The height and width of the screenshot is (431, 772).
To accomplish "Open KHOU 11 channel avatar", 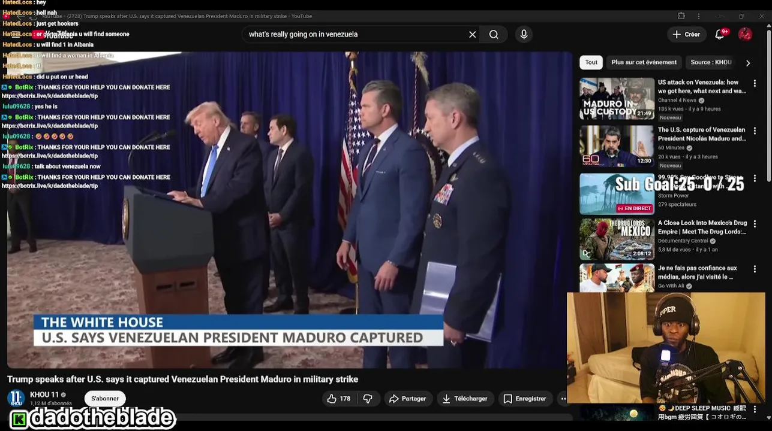I will (16, 398).
